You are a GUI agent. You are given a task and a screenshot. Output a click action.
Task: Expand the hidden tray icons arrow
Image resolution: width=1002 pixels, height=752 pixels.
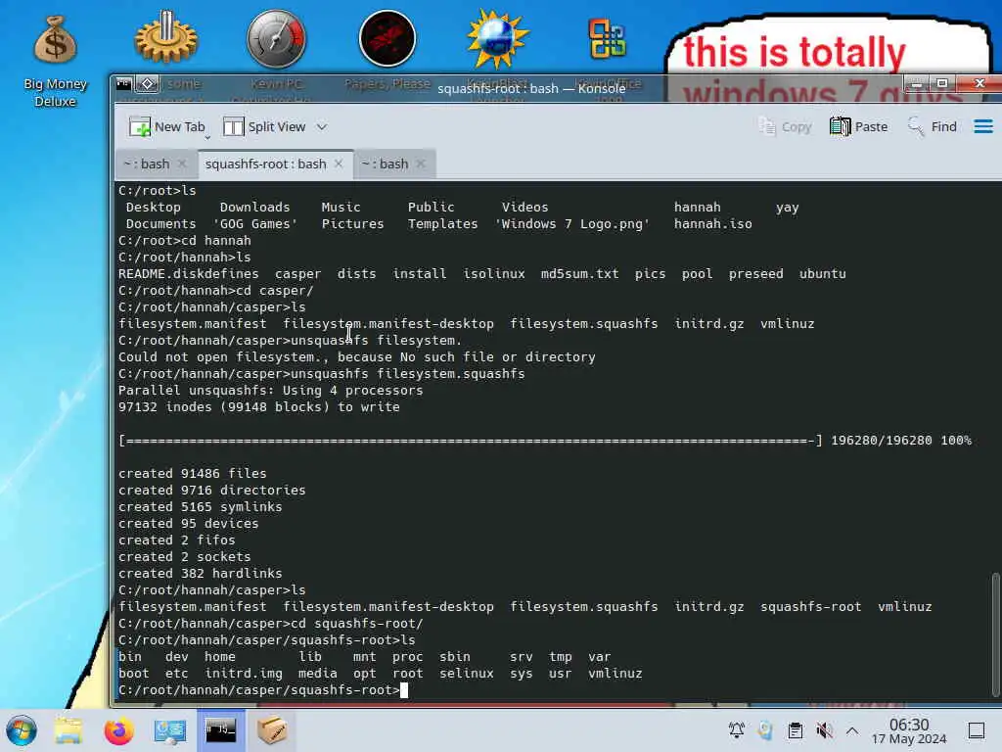tap(852, 730)
